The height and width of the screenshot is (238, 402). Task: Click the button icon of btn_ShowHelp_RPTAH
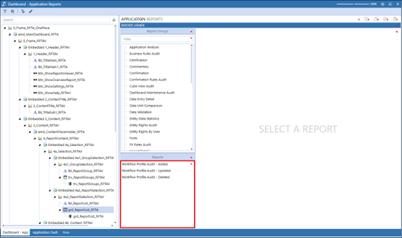(35, 93)
